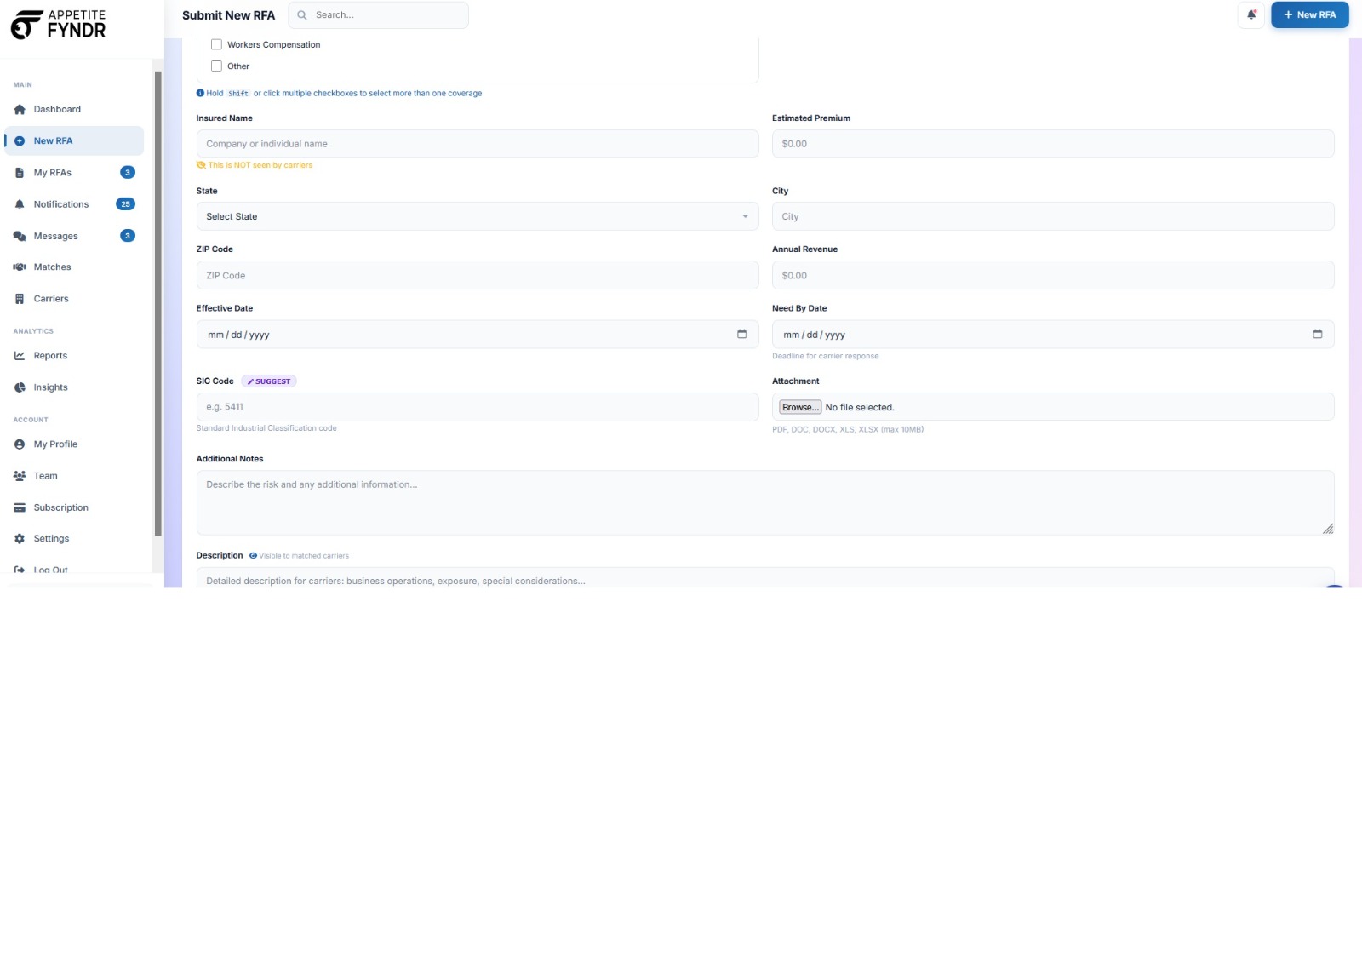Click the top bar notification bell
The image size is (1362, 963).
(x=1251, y=15)
